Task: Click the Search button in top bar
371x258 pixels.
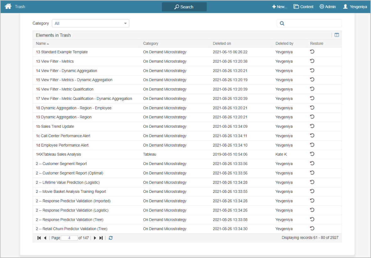Action: coord(184,7)
